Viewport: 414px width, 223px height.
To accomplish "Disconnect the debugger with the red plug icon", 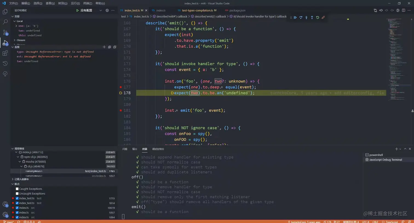I will coord(323,18).
